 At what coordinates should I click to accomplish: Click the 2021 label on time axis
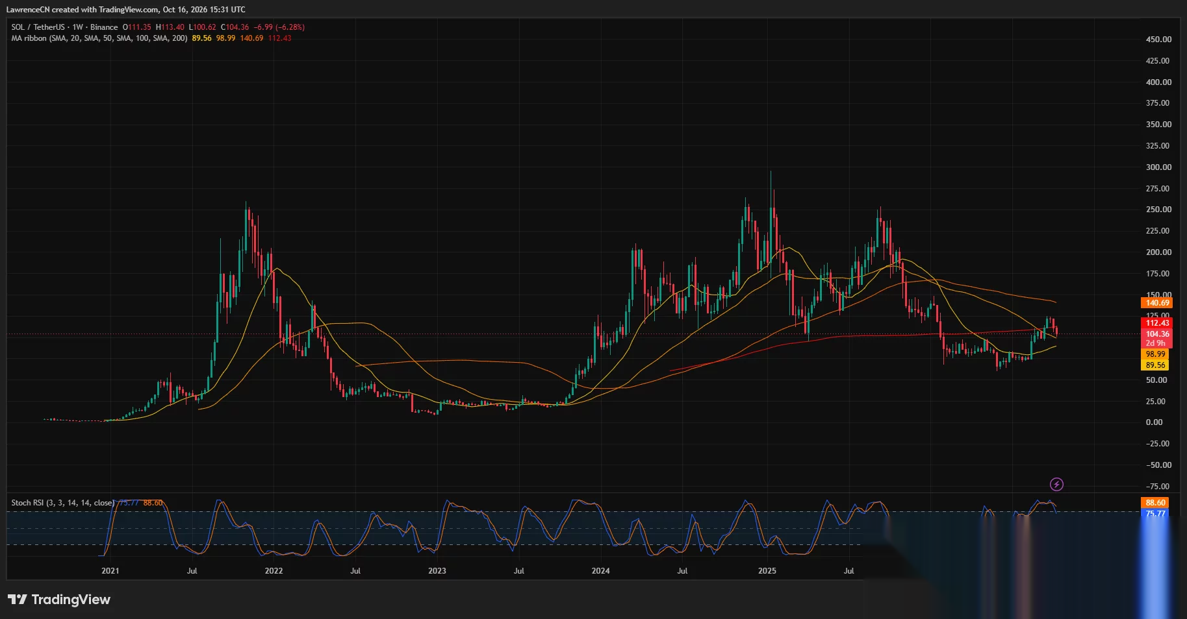pyautogui.click(x=110, y=571)
